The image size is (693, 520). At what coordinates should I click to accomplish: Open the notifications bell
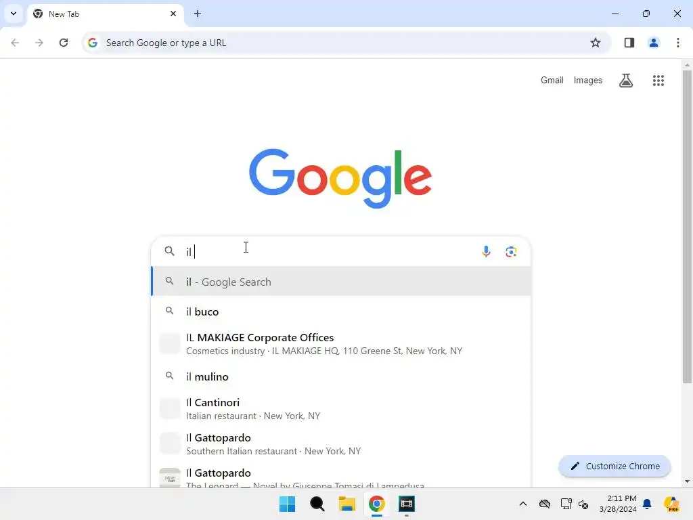(647, 504)
